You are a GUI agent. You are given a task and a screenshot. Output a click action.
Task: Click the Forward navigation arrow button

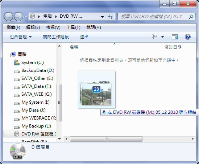(x=18, y=17)
